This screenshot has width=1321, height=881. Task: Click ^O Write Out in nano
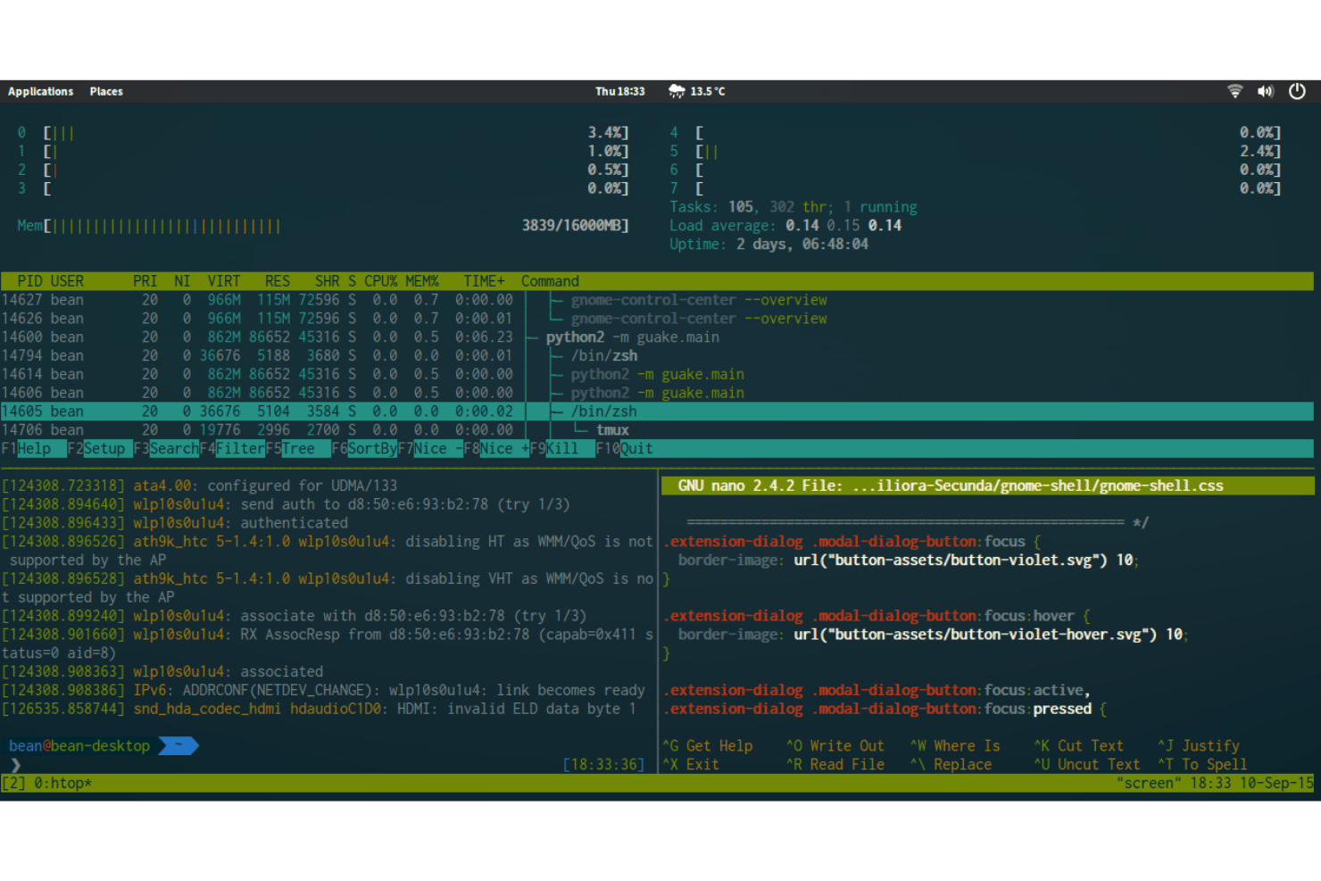pyautogui.click(x=835, y=746)
